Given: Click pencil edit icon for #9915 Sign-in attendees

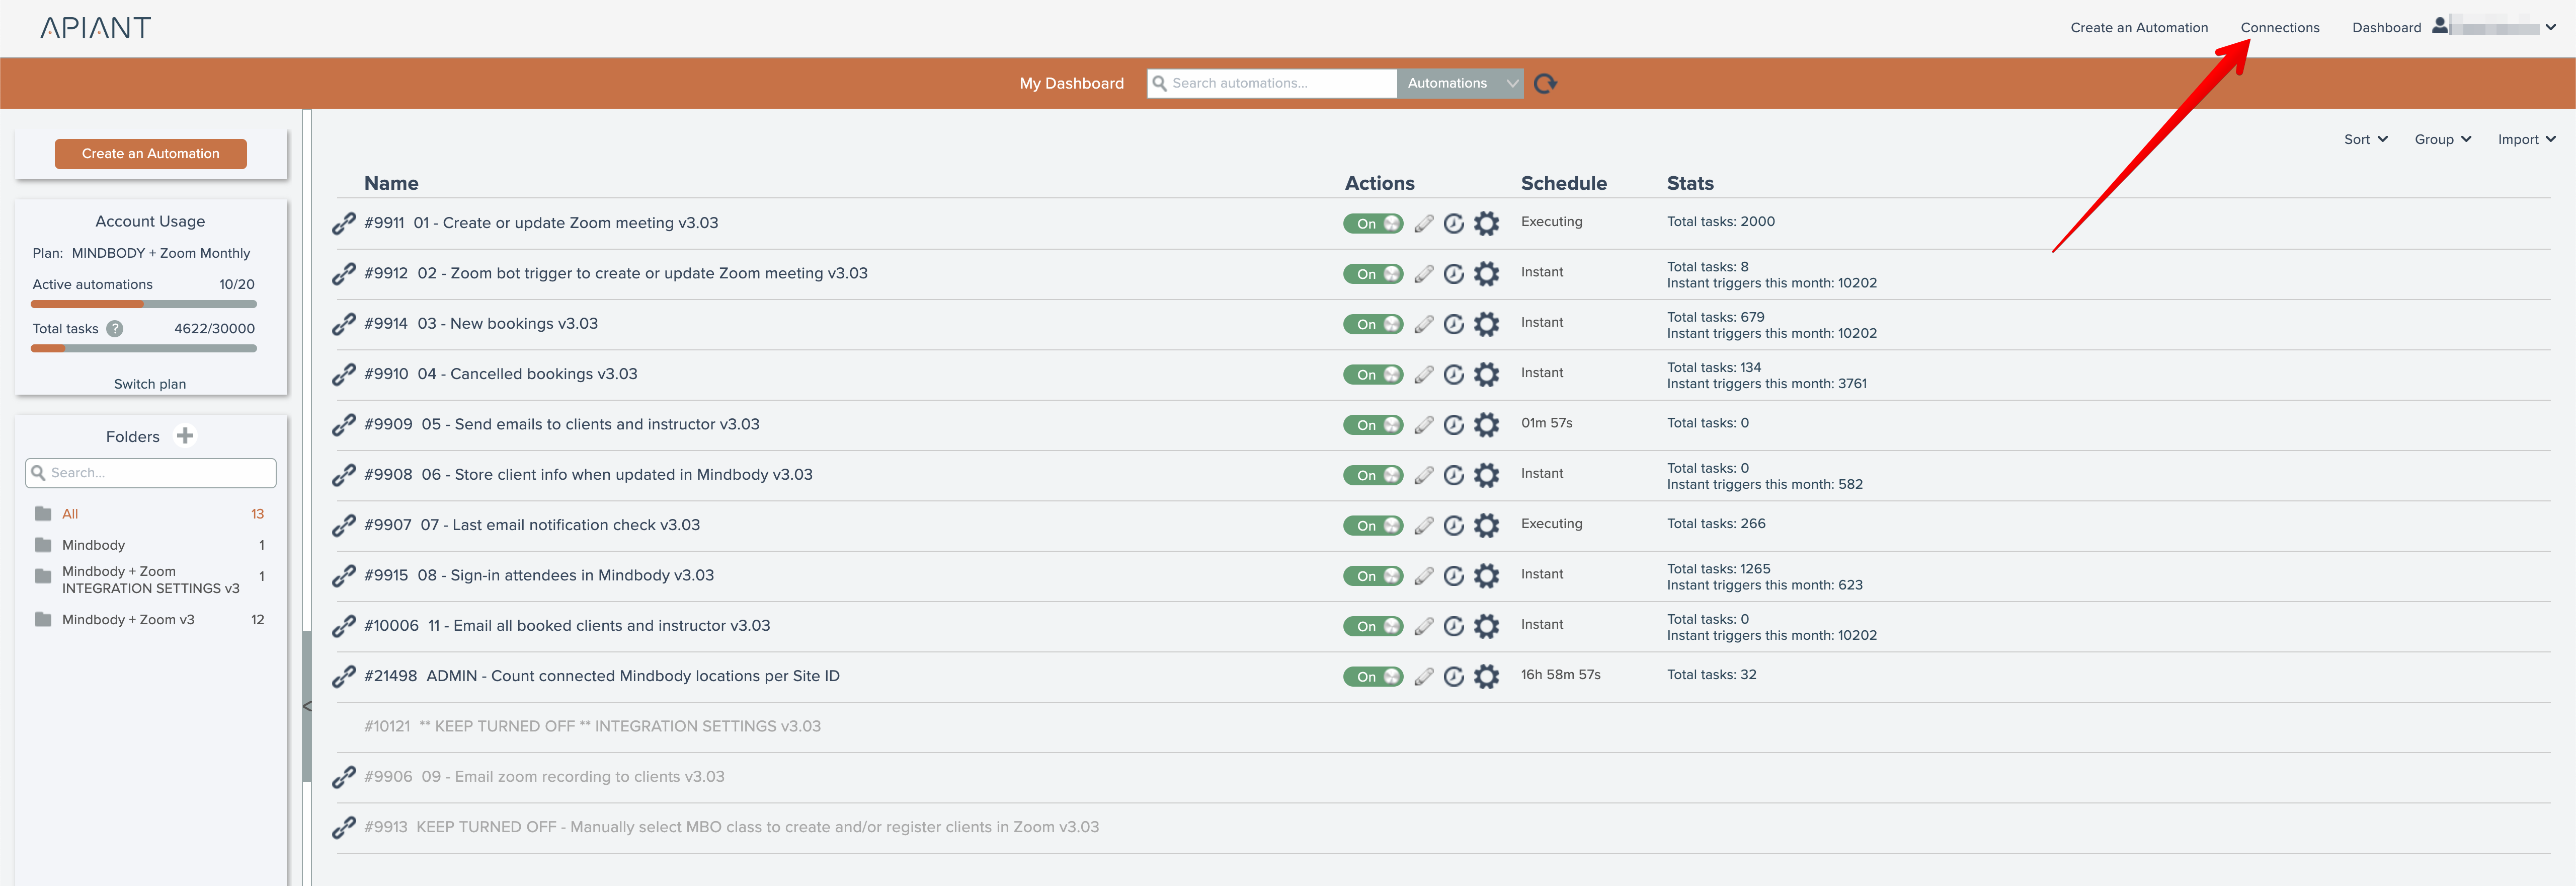Looking at the screenshot, I should [x=1423, y=576].
